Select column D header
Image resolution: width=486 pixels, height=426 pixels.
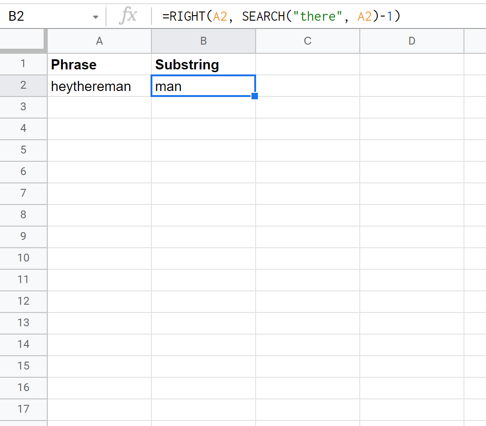[412, 41]
